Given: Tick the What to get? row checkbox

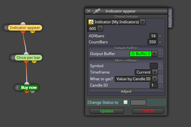Looking at the screenshot, I should coord(160,79).
